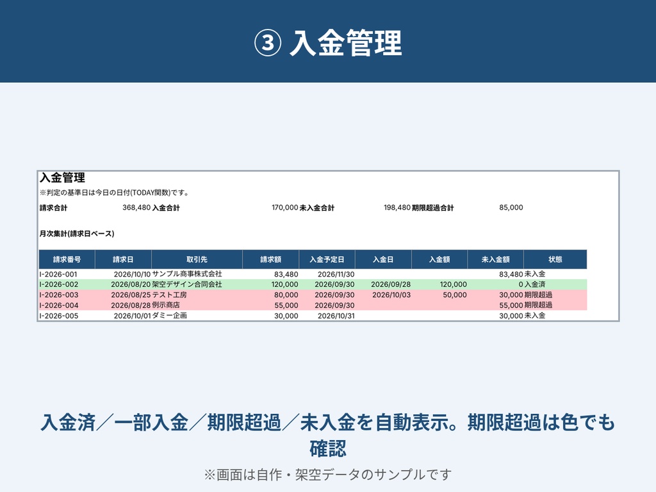Click invoice date 2026/08/20
Image resolution: width=656 pixels, height=492 pixels.
[x=131, y=284]
